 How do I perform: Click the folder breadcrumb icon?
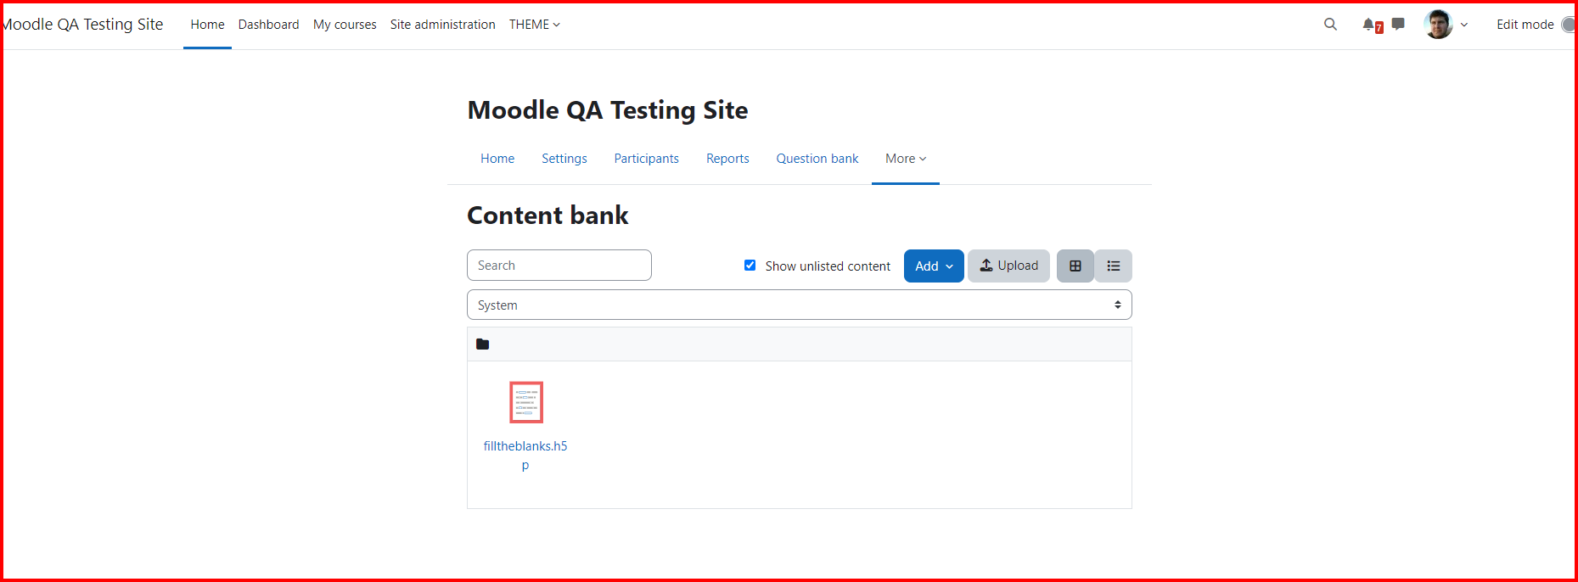point(483,344)
